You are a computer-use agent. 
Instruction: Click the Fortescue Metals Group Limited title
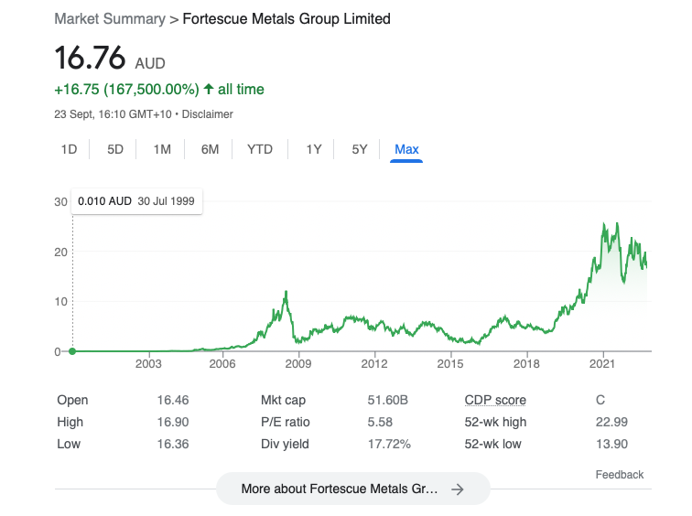pos(287,19)
